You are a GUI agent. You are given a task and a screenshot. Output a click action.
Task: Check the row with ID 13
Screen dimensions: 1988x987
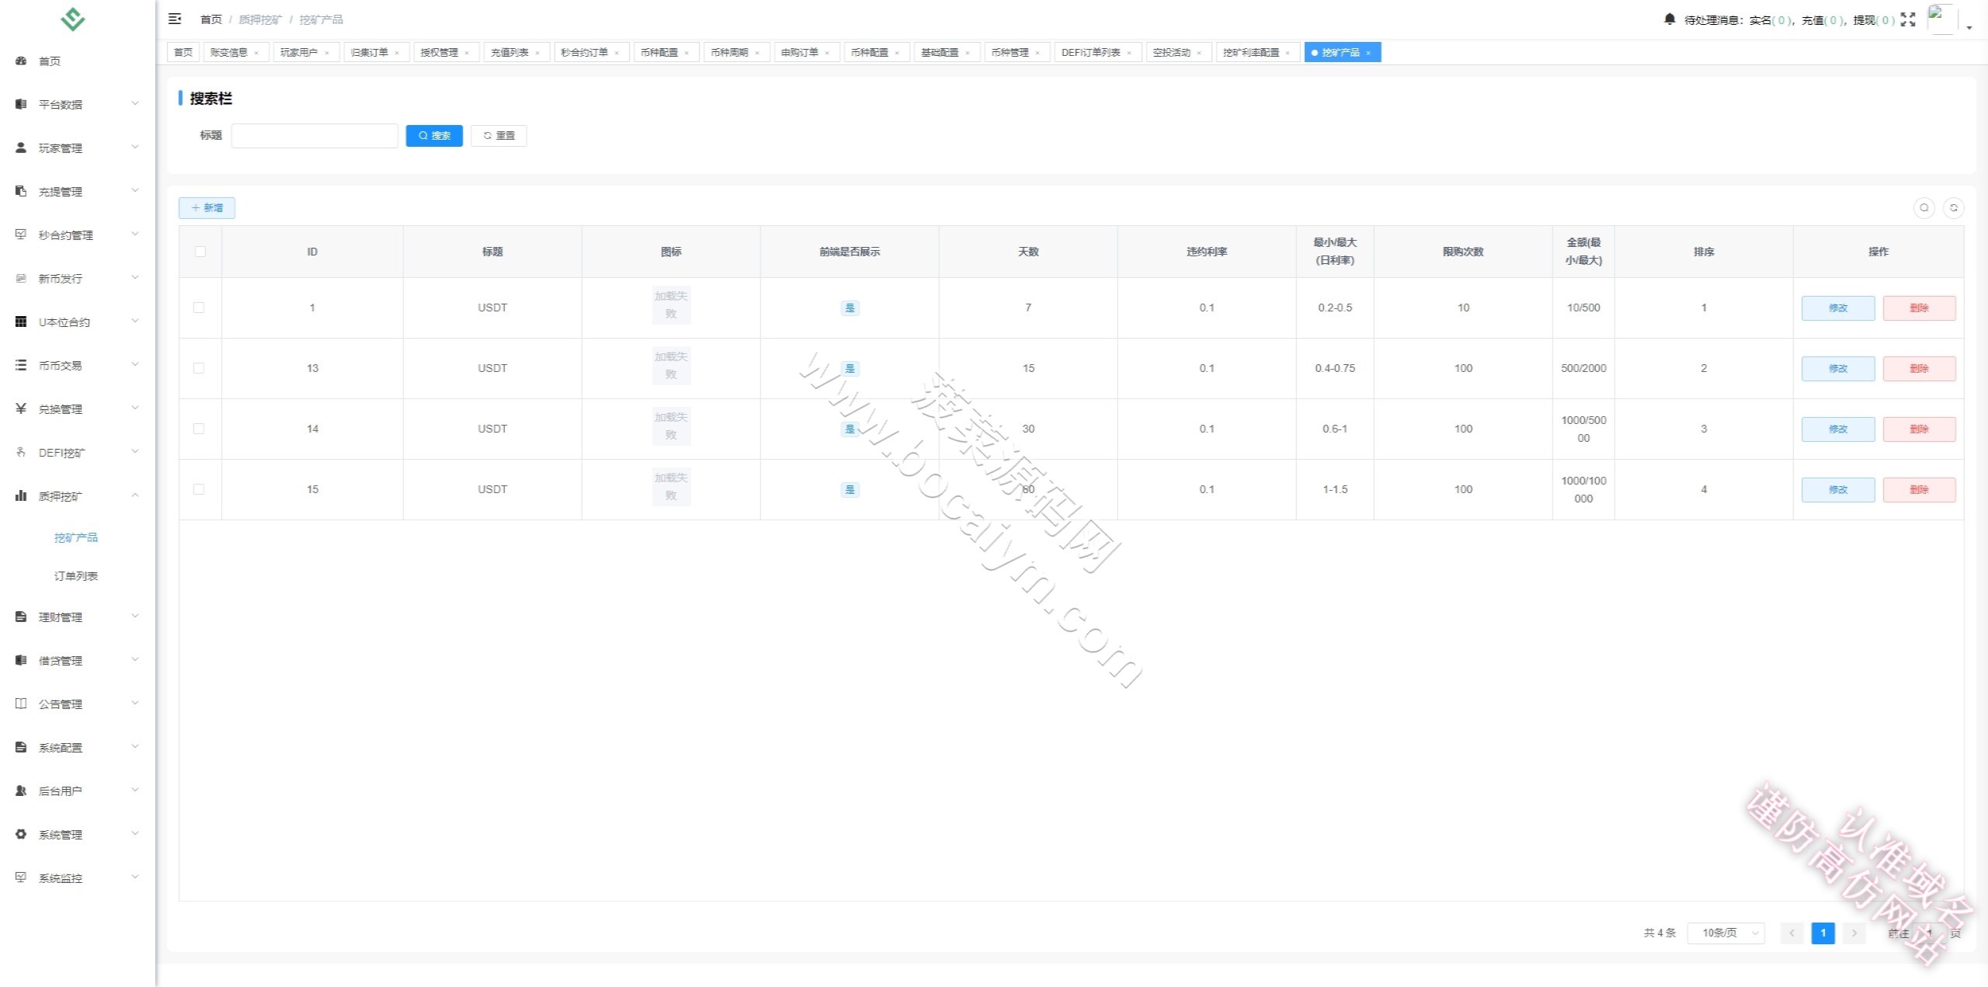tap(199, 368)
